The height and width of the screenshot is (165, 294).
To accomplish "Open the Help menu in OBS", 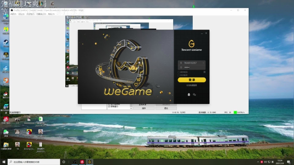I will [x=51, y=14].
